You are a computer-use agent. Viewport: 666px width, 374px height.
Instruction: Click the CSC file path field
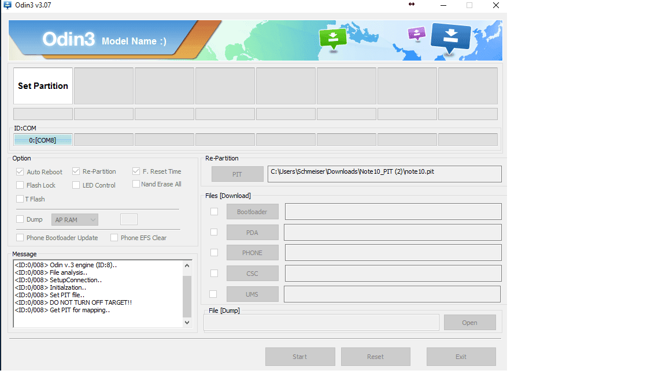coord(393,274)
